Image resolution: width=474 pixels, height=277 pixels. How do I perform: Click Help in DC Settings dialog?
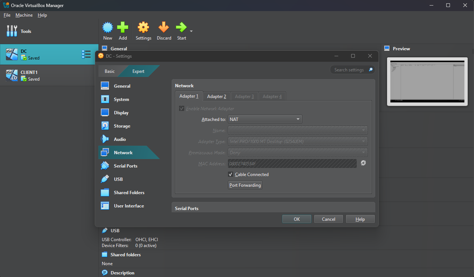click(360, 219)
